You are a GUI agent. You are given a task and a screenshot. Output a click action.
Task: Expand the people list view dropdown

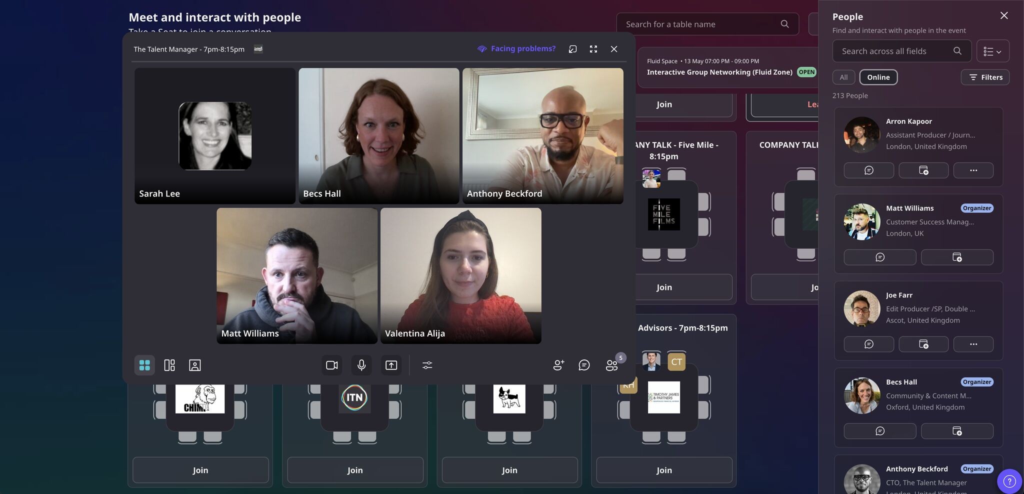pos(992,51)
